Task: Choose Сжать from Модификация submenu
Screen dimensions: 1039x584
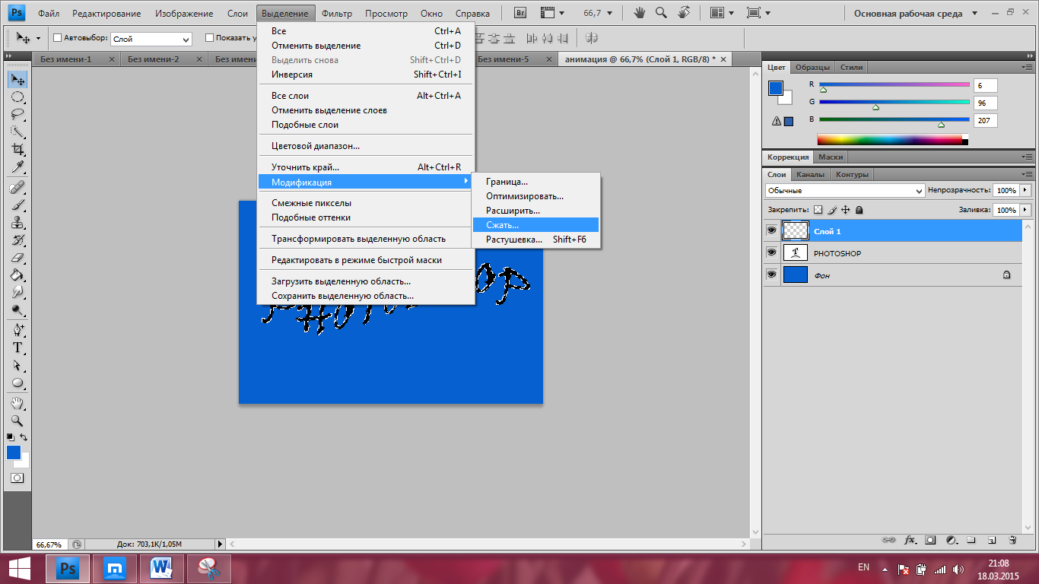Action: tap(535, 225)
